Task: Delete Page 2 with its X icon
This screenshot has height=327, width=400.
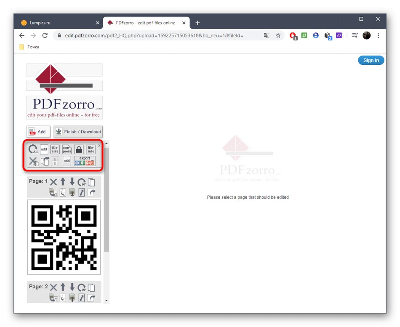Action: [53, 287]
